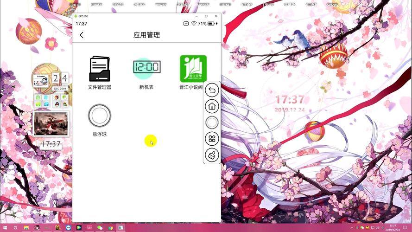Open Chrome from the taskbar
Image resolution: width=412 pixels, height=232 pixels.
110,228
